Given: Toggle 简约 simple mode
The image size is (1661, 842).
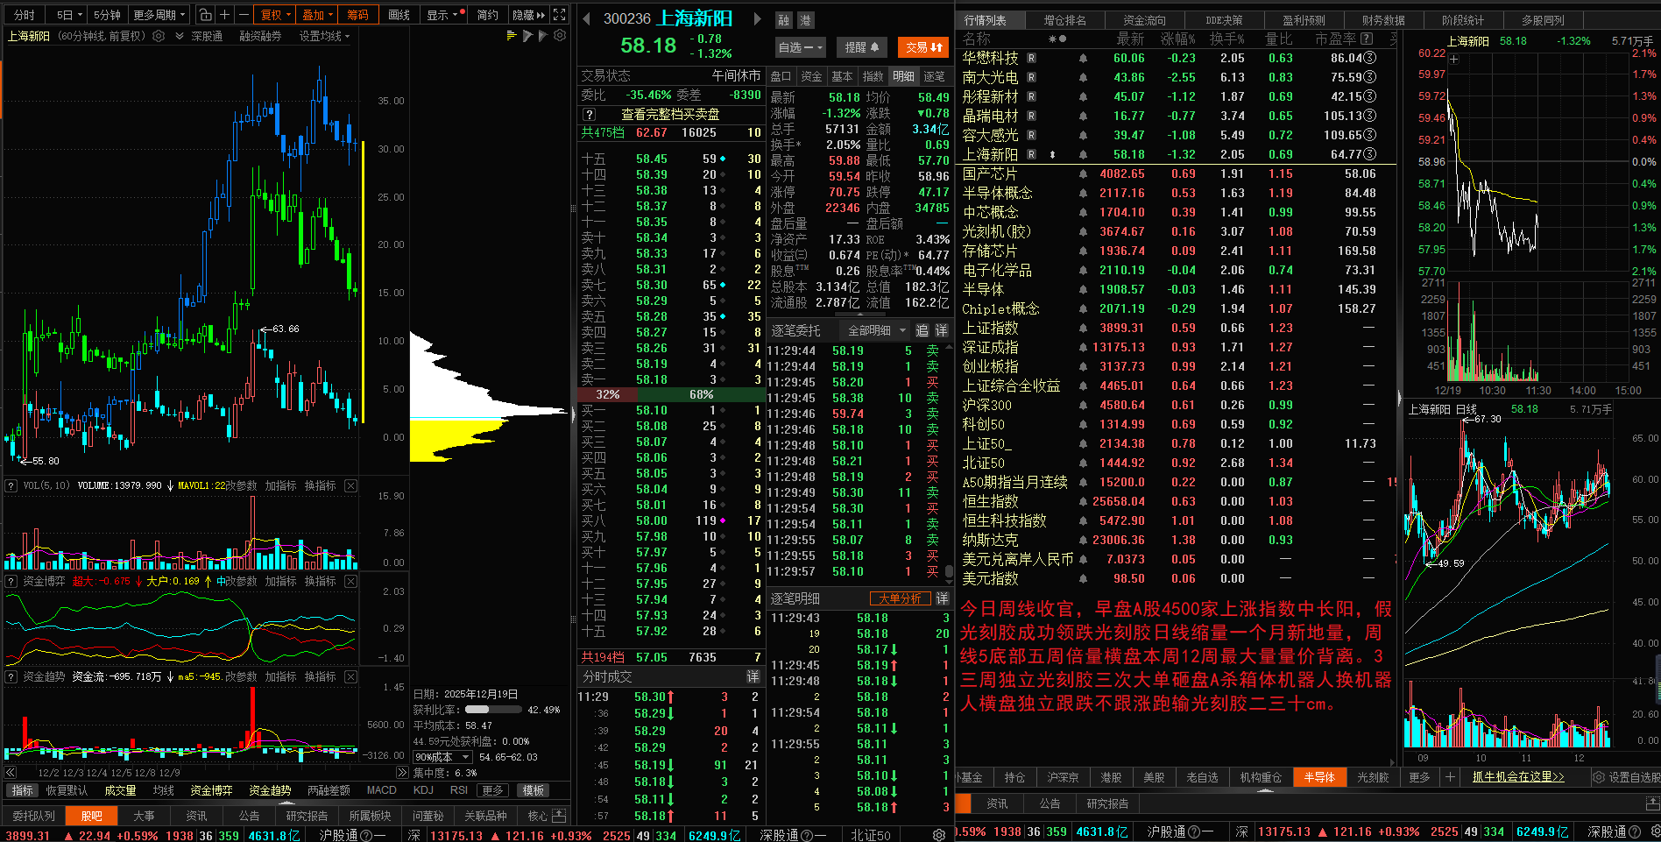Looking at the screenshot, I should [x=488, y=15].
